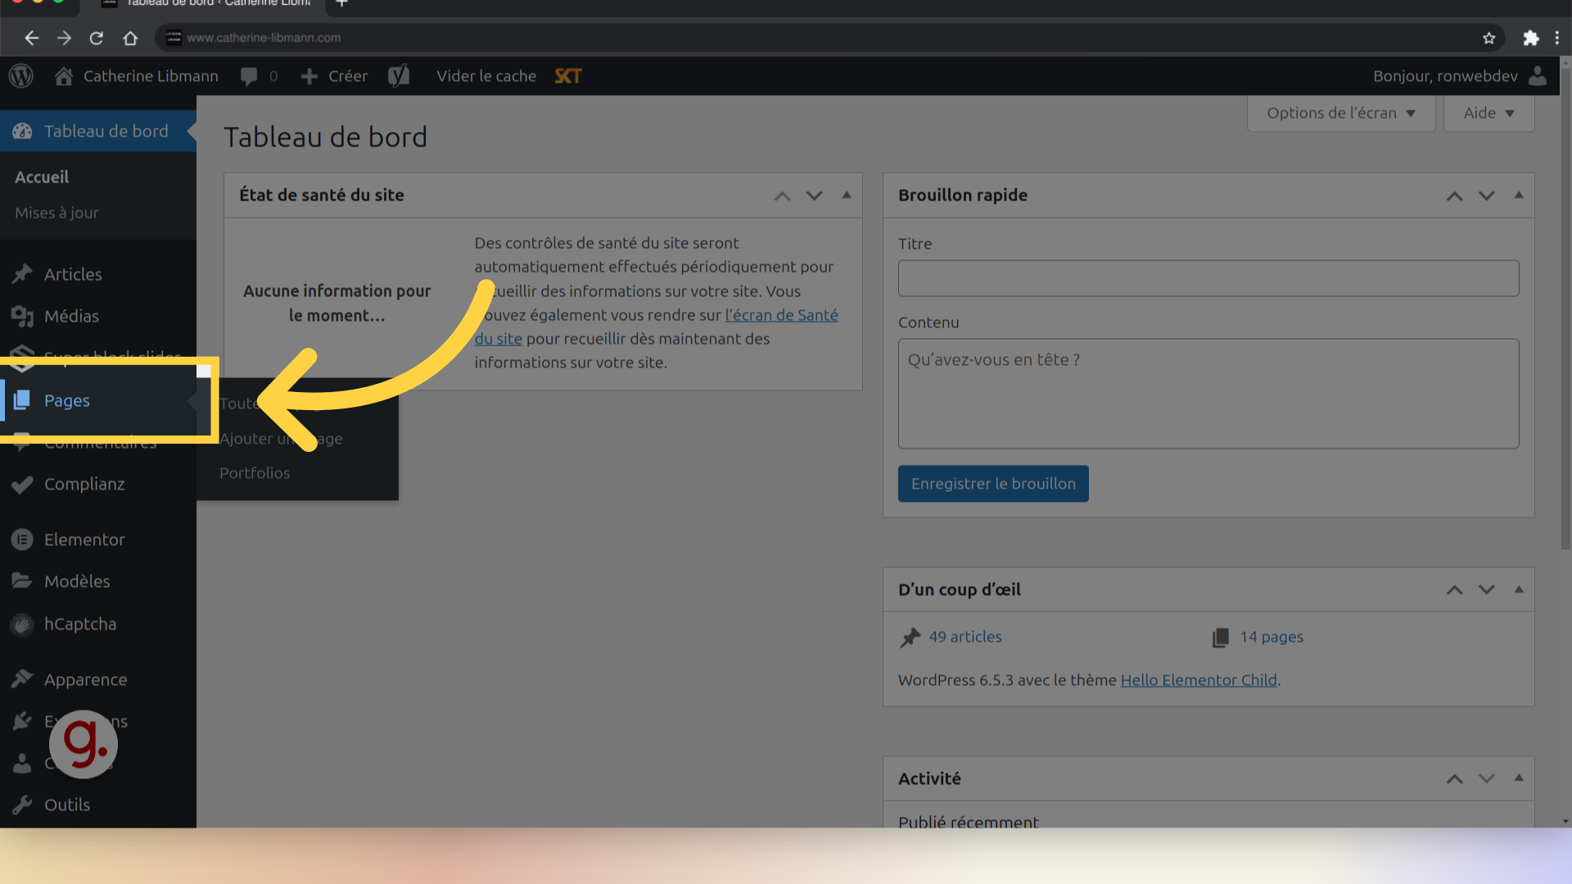
Task: Focus the Titre input field
Action: tap(1208, 278)
